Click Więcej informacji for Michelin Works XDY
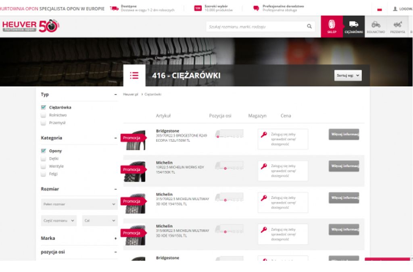413x272 pixels. pyautogui.click(x=344, y=166)
